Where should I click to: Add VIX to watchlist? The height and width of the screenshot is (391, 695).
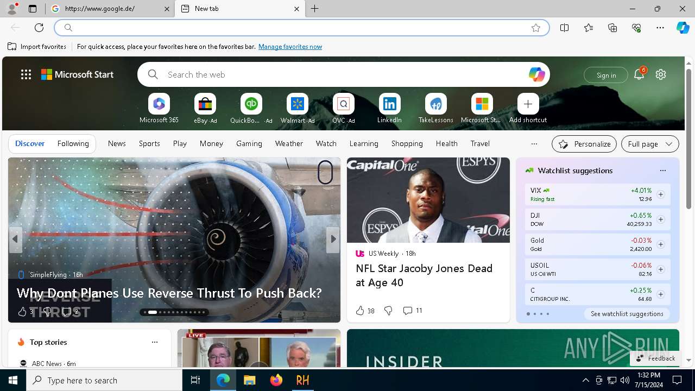click(x=660, y=194)
